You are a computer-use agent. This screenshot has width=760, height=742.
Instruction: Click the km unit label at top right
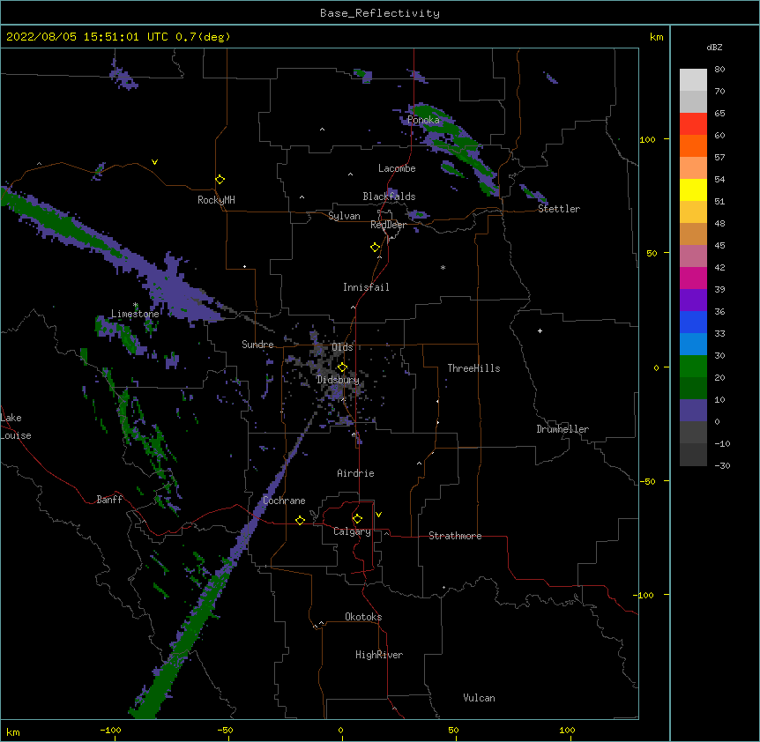click(656, 37)
